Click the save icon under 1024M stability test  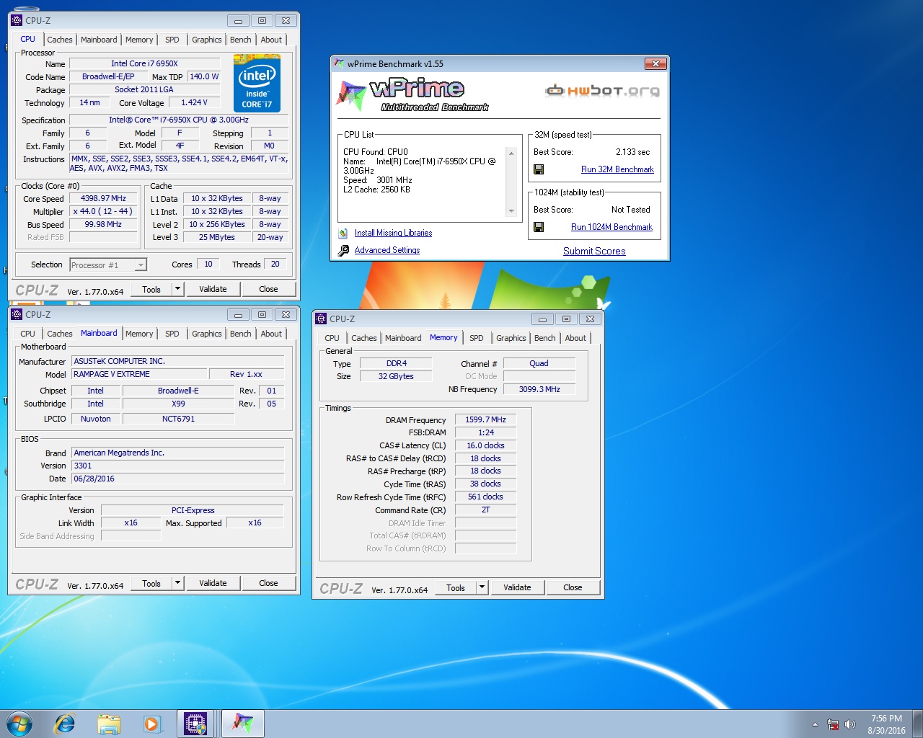[539, 227]
